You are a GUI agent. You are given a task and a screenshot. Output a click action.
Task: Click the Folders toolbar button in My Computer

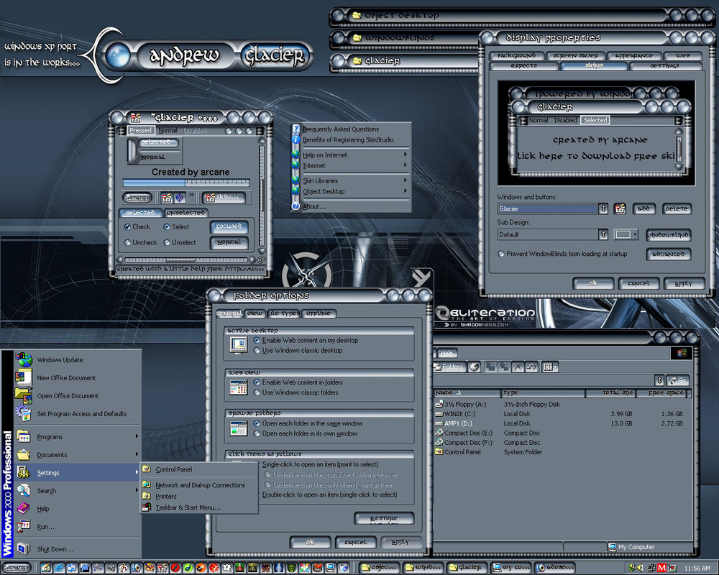coord(449,367)
